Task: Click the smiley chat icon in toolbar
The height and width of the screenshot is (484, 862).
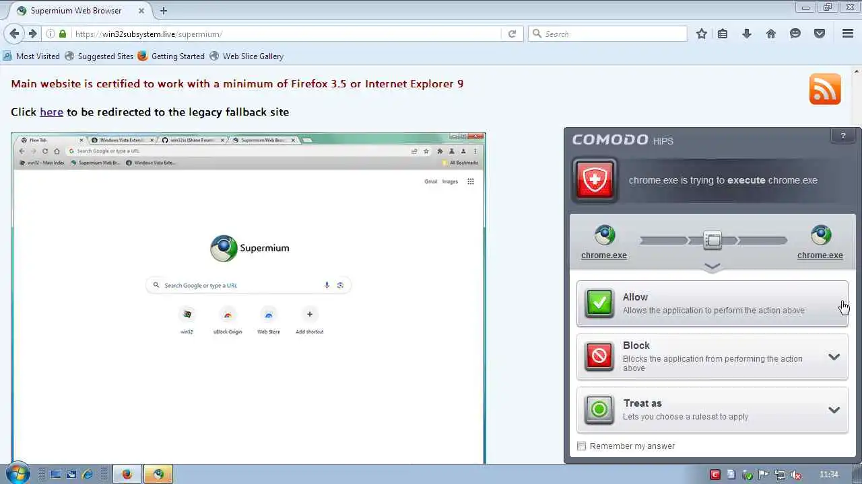Action: click(x=795, y=34)
